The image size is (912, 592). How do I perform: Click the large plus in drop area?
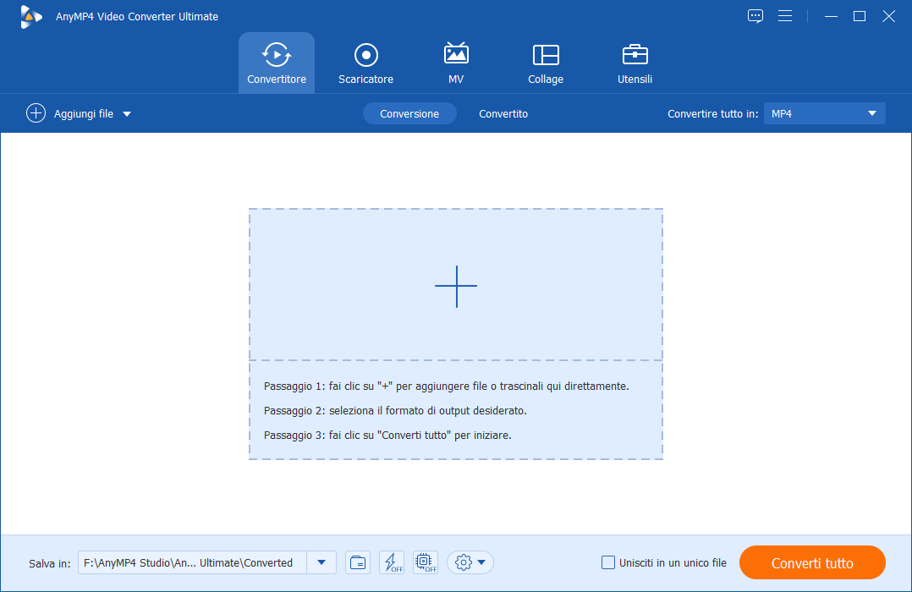coord(456,286)
